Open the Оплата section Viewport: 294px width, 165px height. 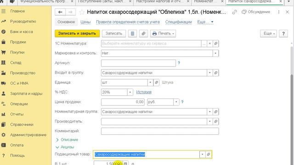17,145
